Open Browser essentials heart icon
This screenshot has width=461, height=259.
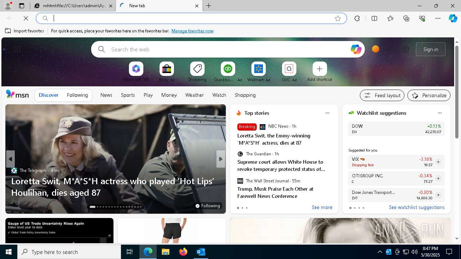tap(422, 18)
